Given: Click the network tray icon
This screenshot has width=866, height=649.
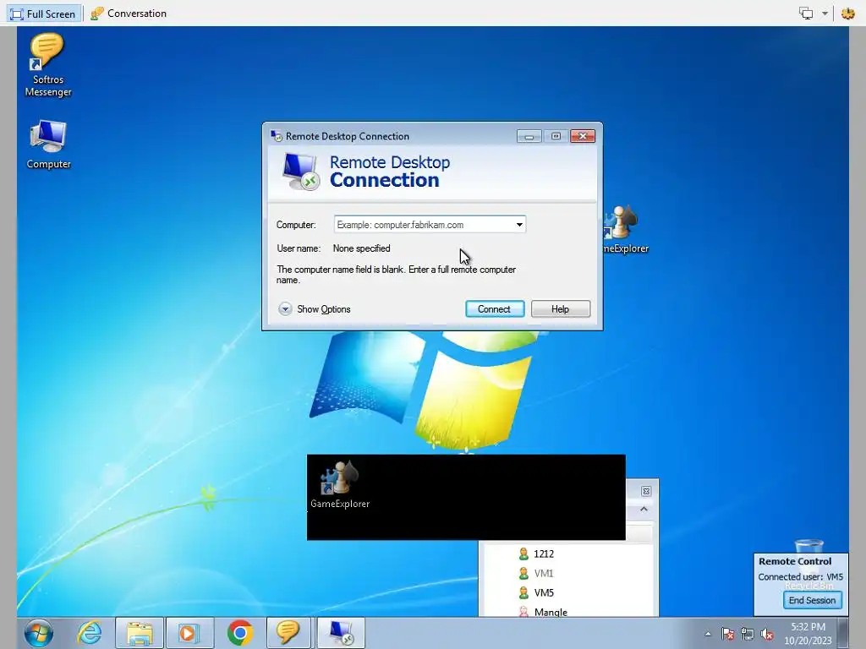Looking at the screenshot, I should [748, 634].
